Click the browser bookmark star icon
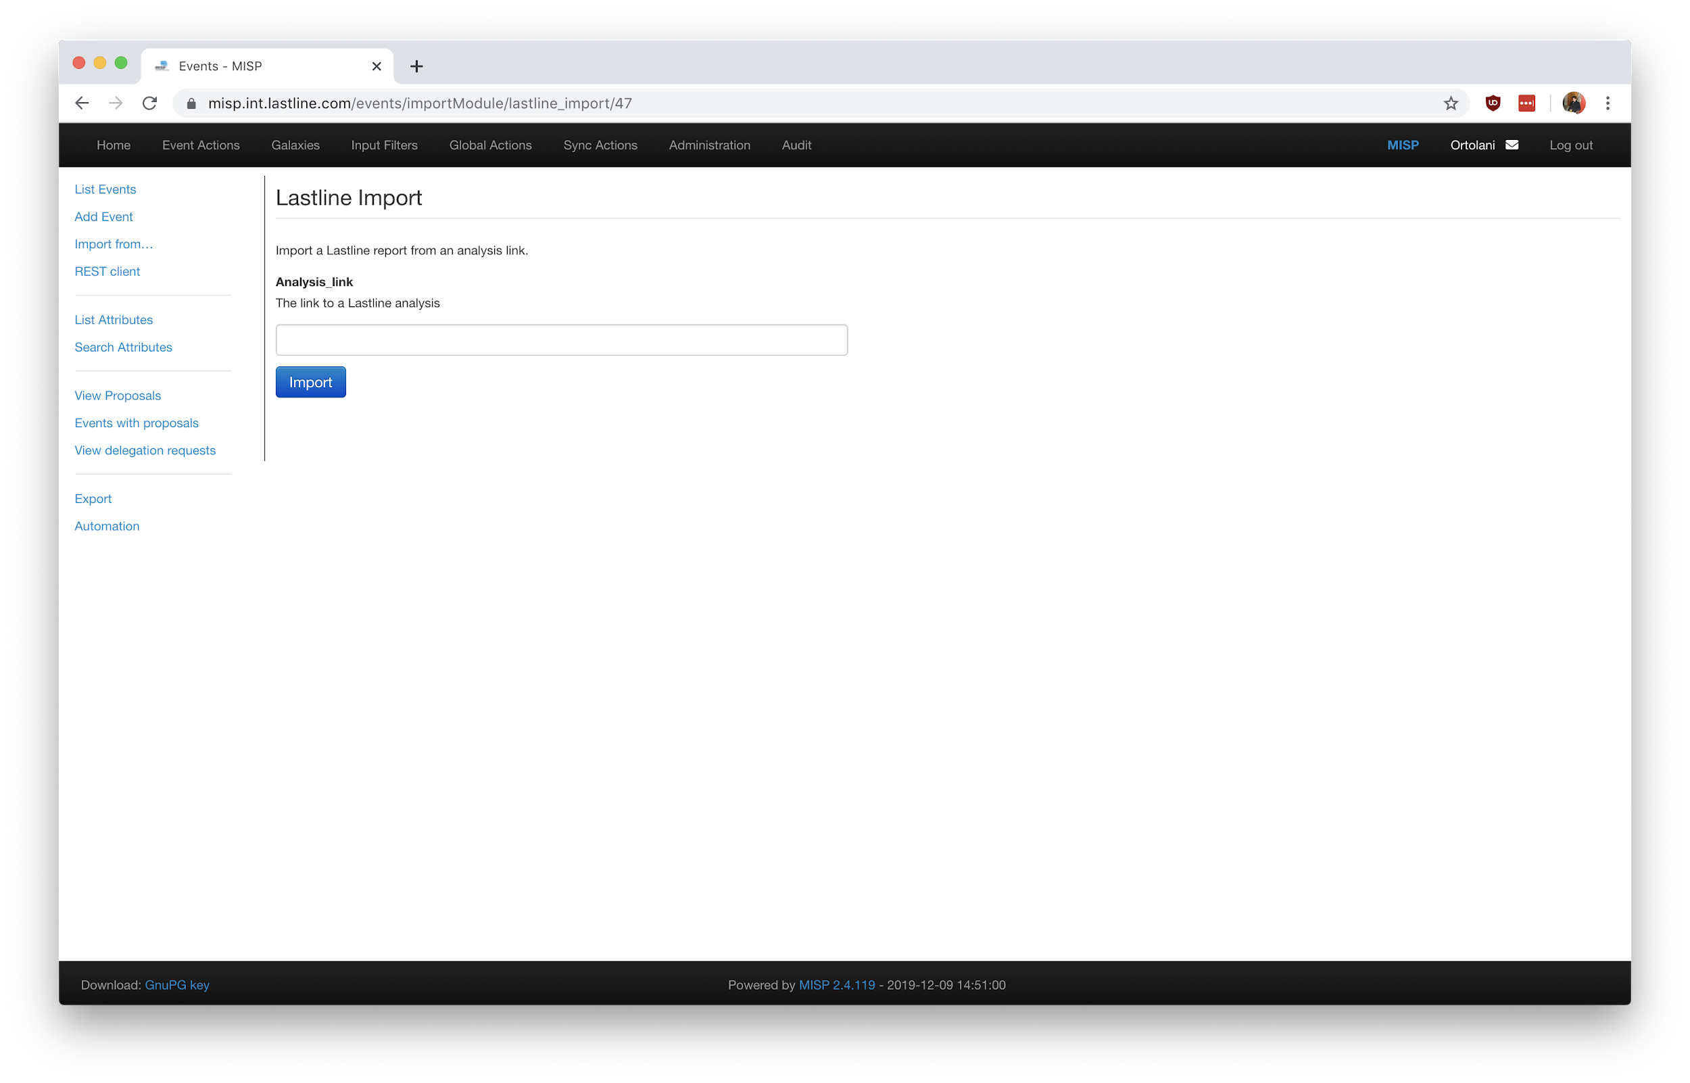The width and height of the screenshot is (1690, 1083). click(1451, 103)
